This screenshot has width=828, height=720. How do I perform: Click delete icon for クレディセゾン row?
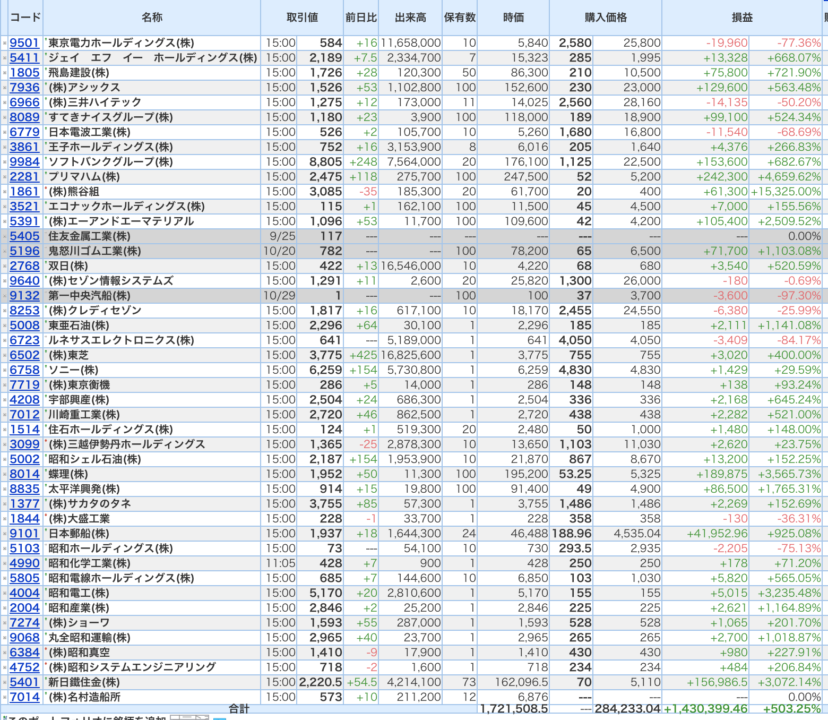[x=5, y=311]
